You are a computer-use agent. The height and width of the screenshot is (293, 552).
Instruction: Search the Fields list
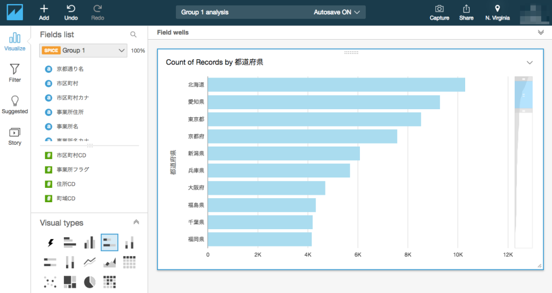[133, 34]
